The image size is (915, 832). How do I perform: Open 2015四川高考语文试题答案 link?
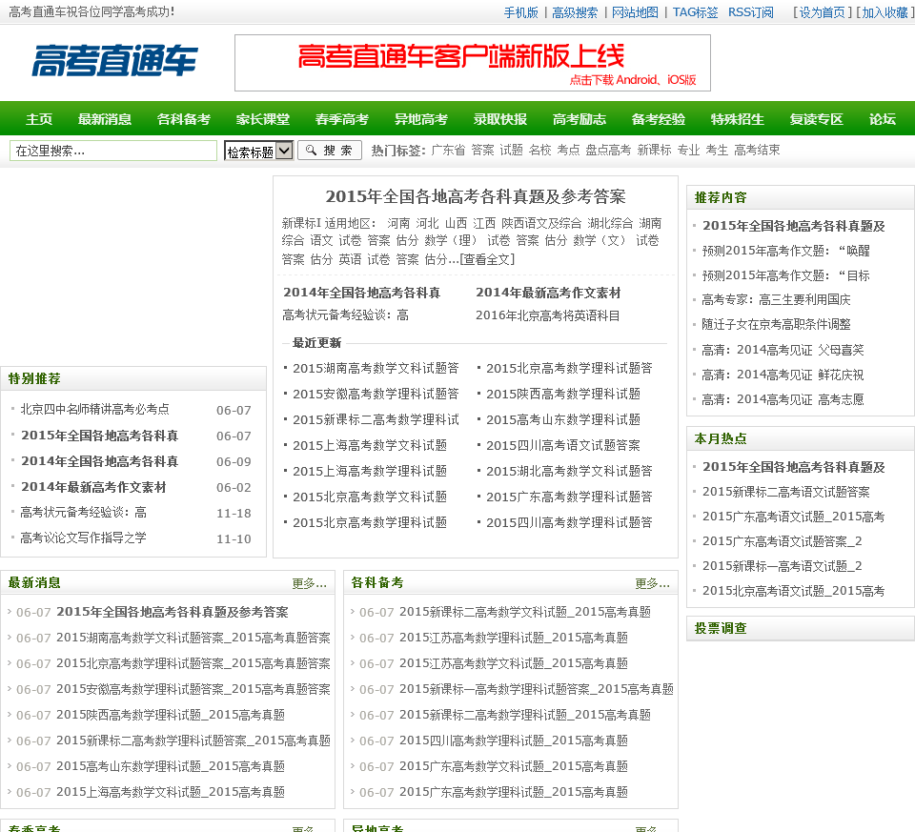coord(563,445)
